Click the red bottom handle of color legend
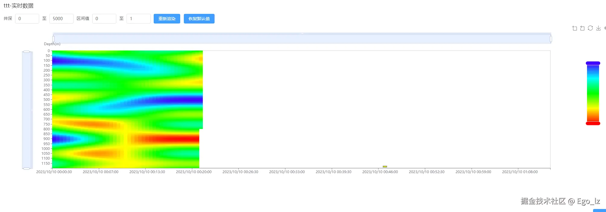The image size is (606, 212). pos(593,123)
